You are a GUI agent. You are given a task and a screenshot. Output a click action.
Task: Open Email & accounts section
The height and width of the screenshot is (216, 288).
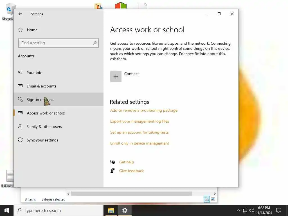58,86
